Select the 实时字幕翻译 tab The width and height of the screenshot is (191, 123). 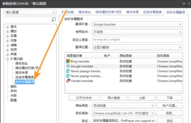176,12
